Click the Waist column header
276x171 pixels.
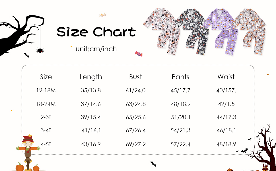tap(226, 77)
